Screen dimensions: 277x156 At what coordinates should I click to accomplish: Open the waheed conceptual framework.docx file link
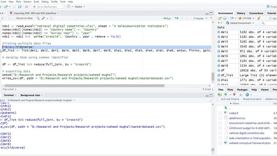(x=250, y=143)
